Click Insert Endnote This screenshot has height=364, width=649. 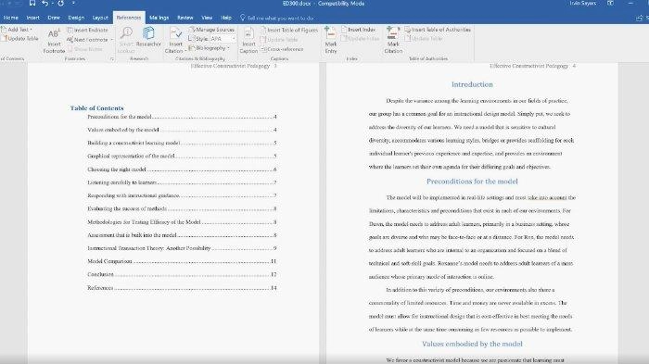pos(87,30)
